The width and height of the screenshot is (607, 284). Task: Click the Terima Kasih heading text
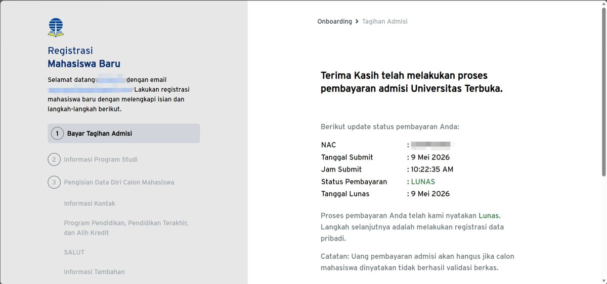point(412,82)
